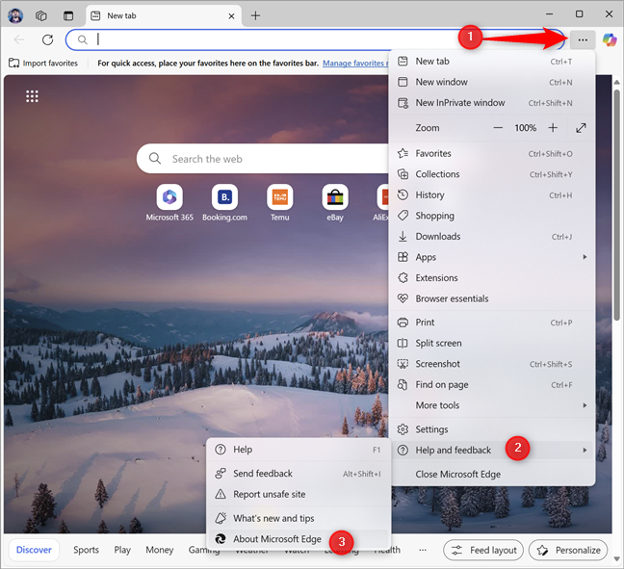
Task: Open the apps grid launcher icon
Action: point(32,96)
